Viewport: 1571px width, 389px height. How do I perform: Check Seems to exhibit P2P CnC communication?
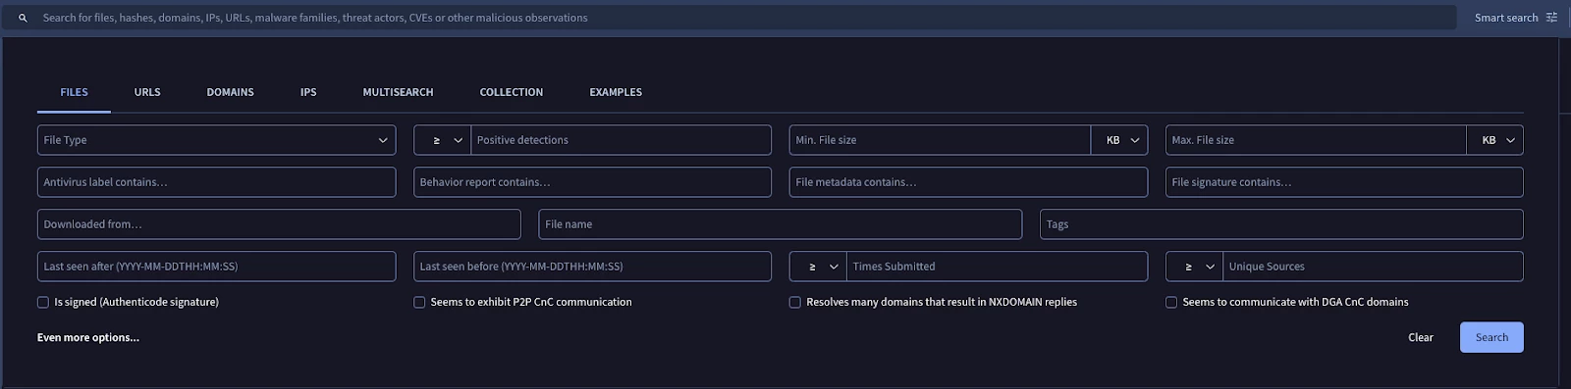coord(419,303)
